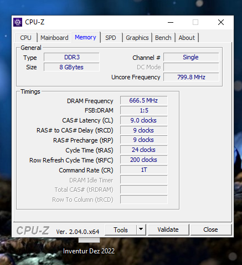Click the Command Rate 1T field
Screen dimensions: 242x265
click(x=143, y=170)
